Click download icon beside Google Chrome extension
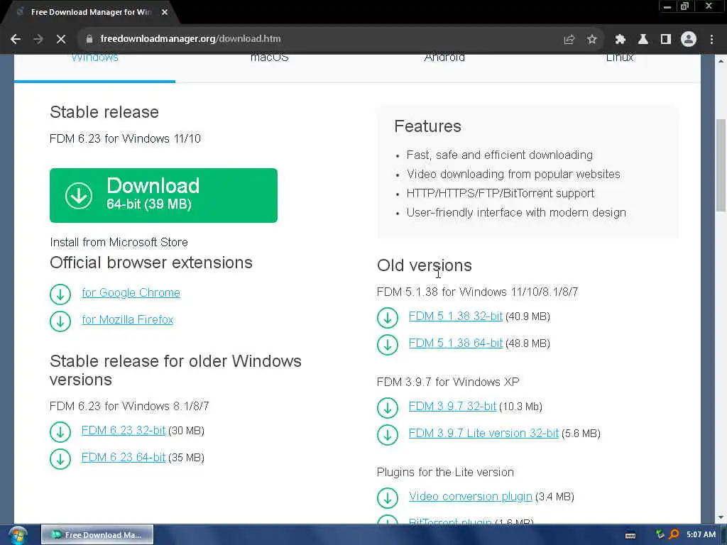Screen dimensions: 727x545 60,294
